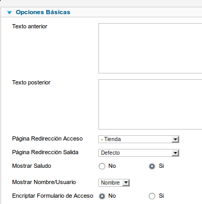Select No for Mostrar Saludo
202x204 pixels.
(x=102, y=166)
